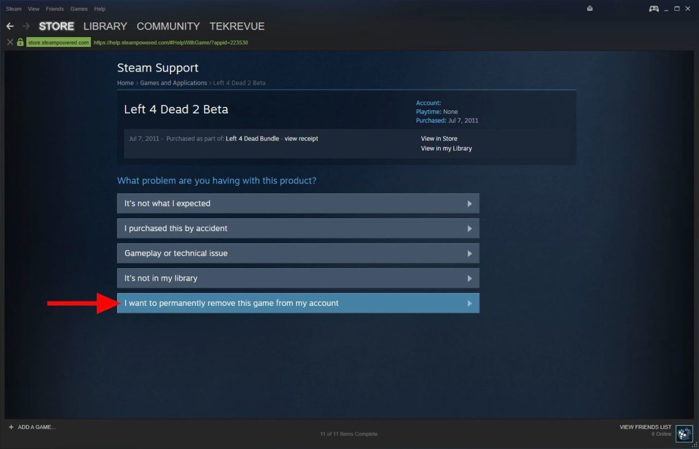The width and height of the screenshot is (699, 449).
Task: Open the Help menu
Action: coord(99,9)
